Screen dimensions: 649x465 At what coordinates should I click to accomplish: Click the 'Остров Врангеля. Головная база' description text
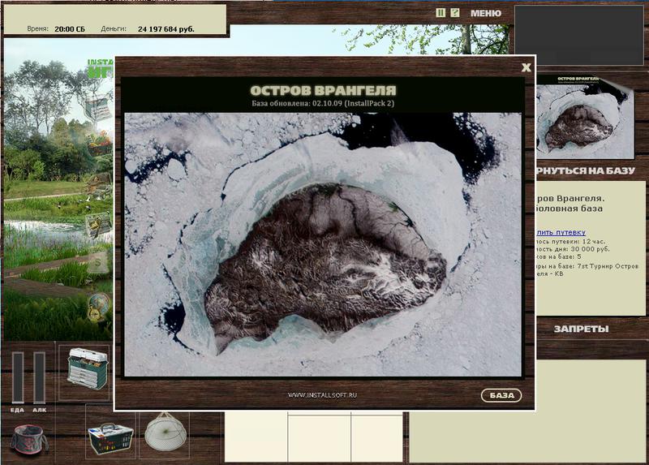click(x=570, y=204)
